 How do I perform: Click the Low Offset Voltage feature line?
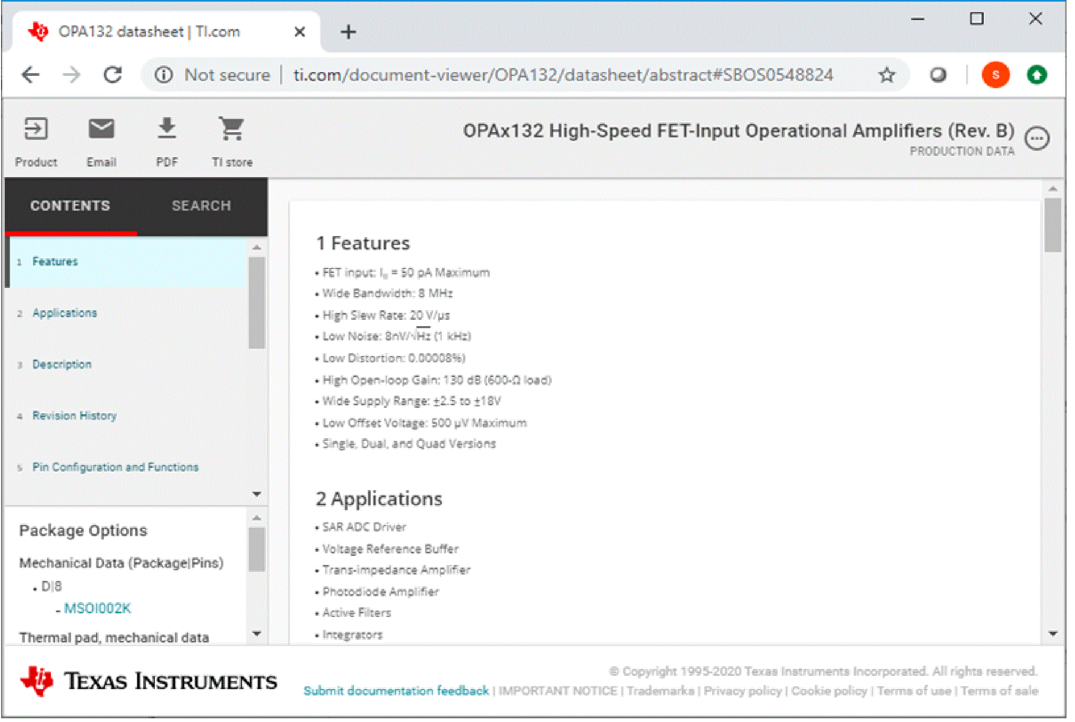424,423
